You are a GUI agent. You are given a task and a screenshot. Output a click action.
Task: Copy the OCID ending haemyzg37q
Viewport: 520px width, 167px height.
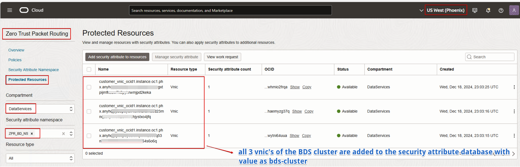pyautogui.click(x=309, y=111)
